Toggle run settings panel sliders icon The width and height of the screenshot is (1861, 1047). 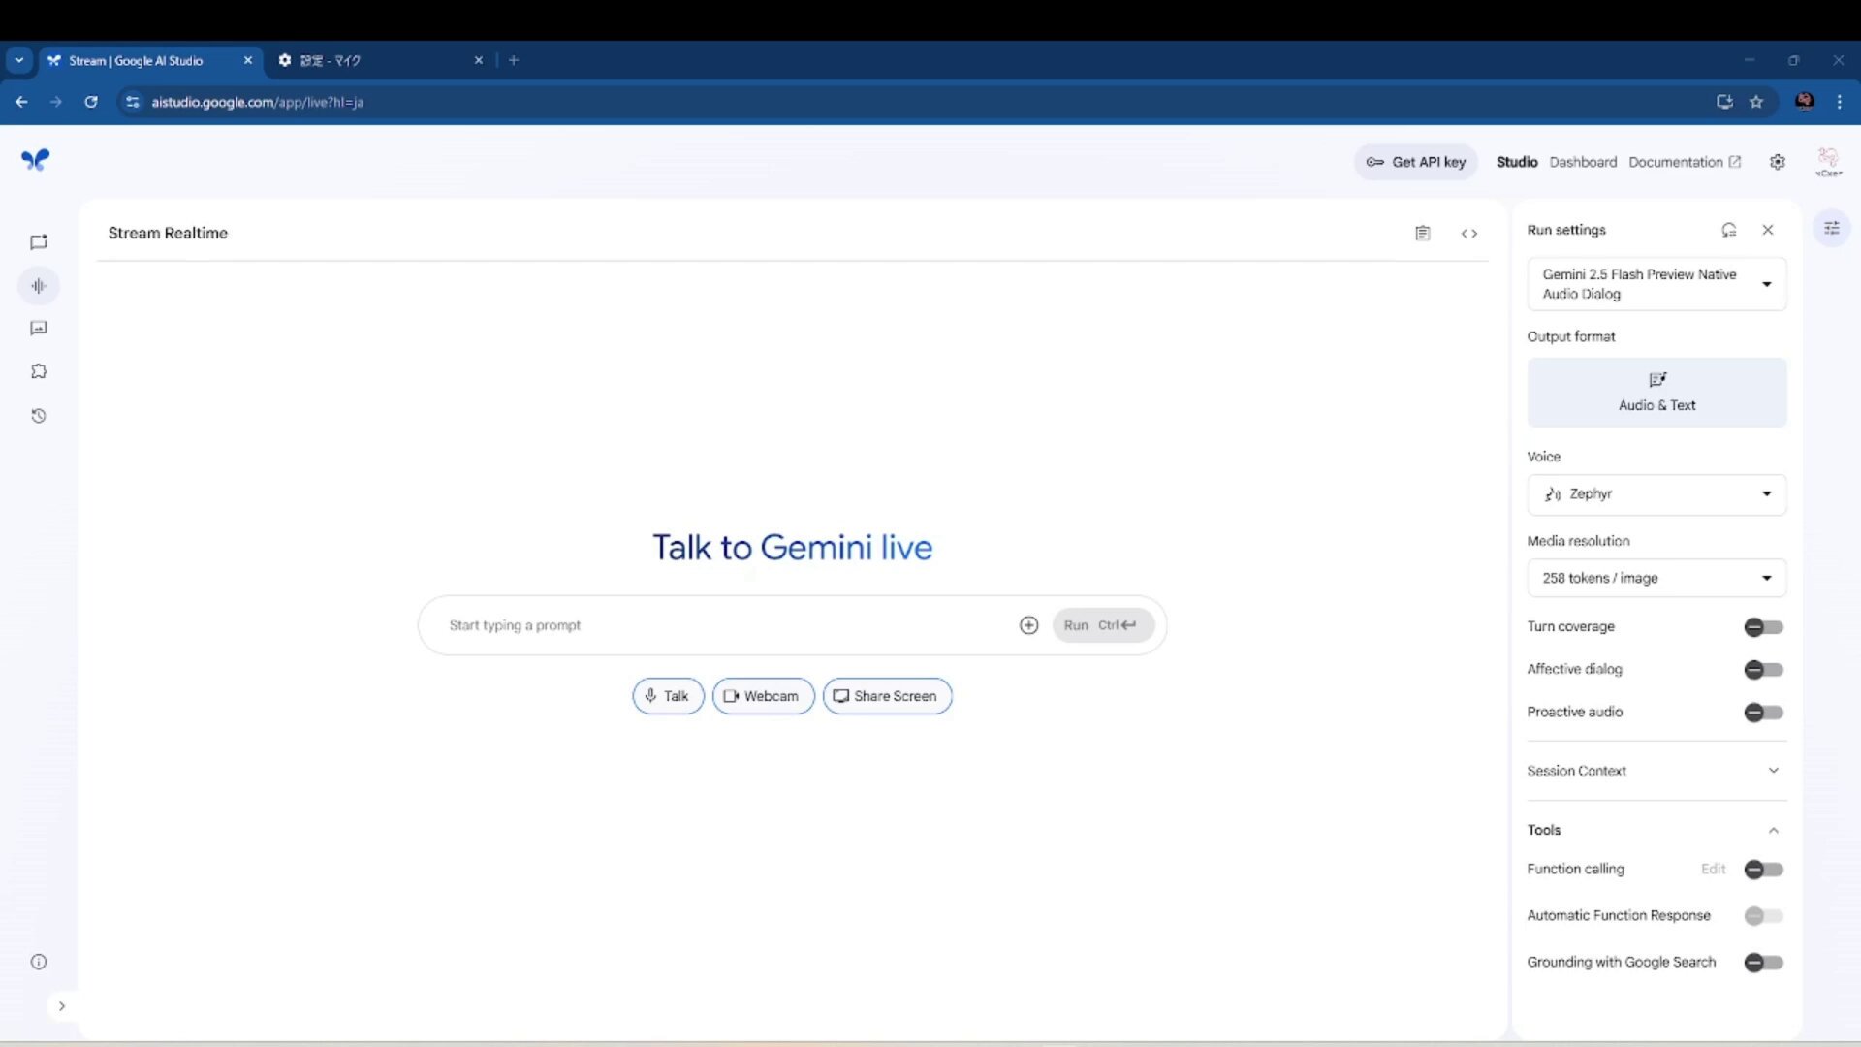click(1832, 229)
